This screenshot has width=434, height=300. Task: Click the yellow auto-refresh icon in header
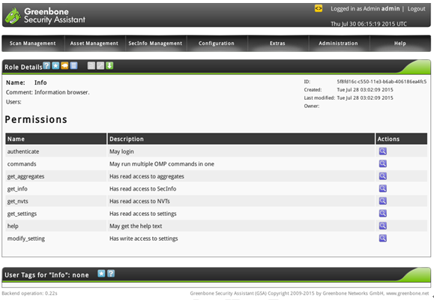pos(319,8)
